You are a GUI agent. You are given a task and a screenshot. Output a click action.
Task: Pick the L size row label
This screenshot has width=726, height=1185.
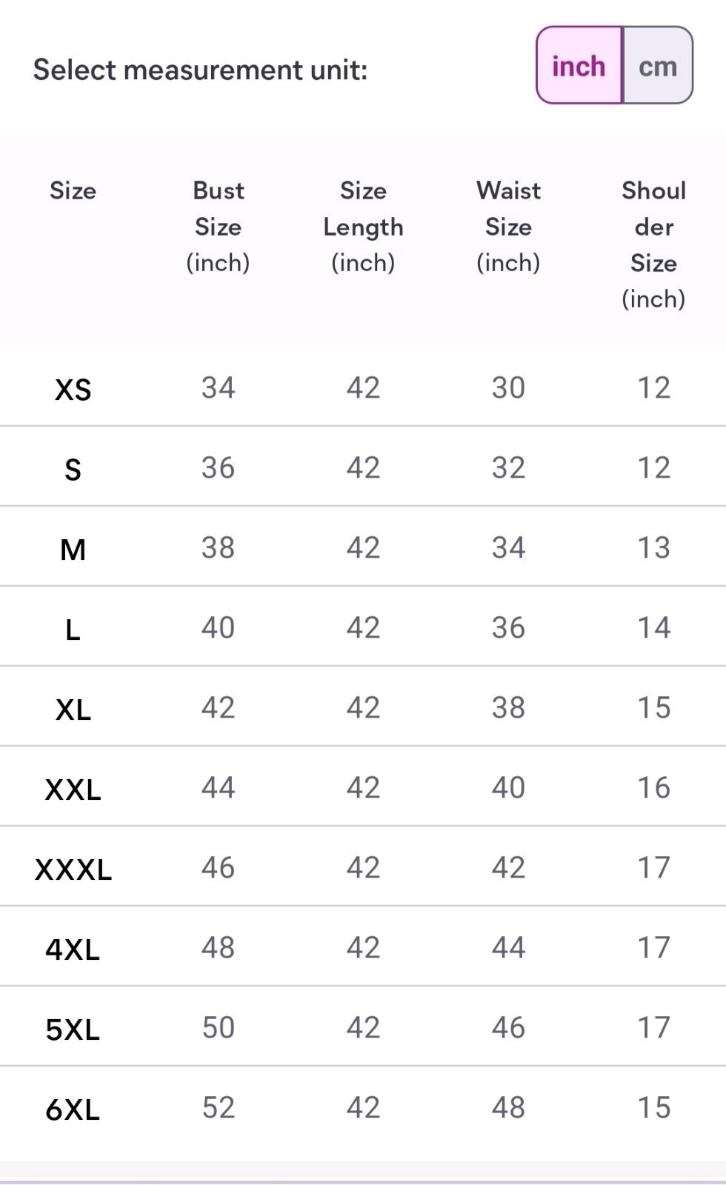(x=73, y=629)
